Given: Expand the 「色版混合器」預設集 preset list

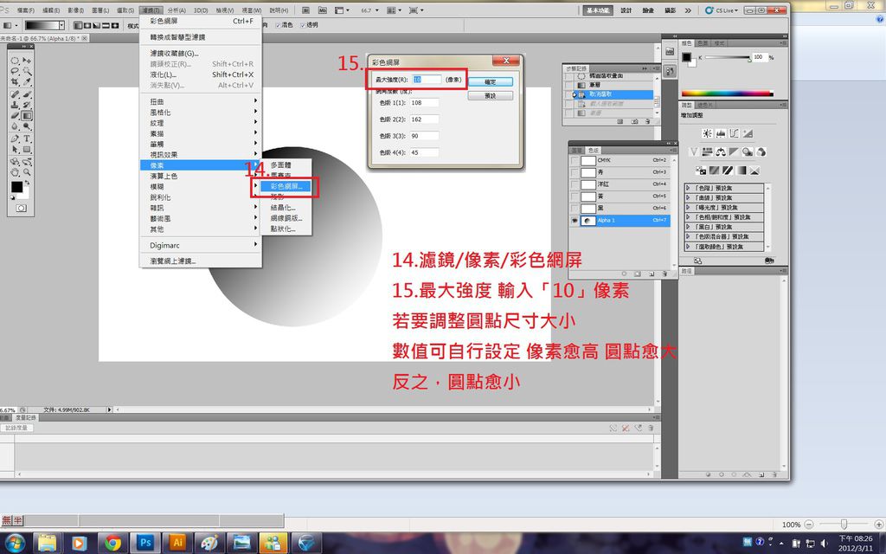Looking at the screenshot, I should [688, 237].
